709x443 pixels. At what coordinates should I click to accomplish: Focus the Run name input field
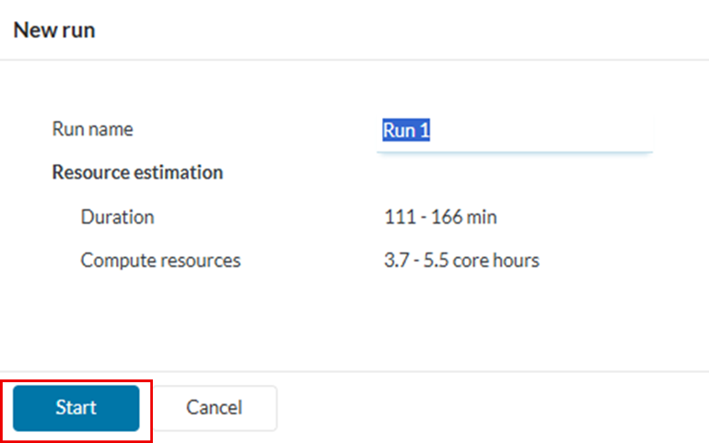[514, 131]
